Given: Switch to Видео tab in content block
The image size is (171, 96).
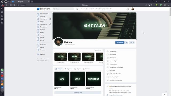Looking at the screenshot, I should 77,69.
